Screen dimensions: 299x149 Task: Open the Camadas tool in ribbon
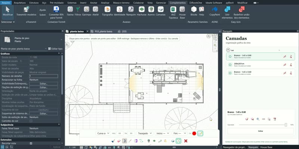pos(161,11)
